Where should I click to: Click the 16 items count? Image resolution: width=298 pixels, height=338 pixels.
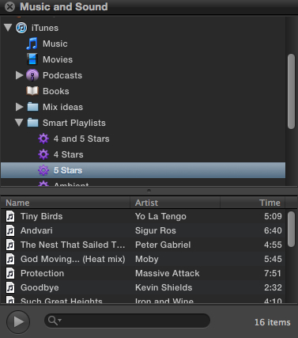(273, 322)
